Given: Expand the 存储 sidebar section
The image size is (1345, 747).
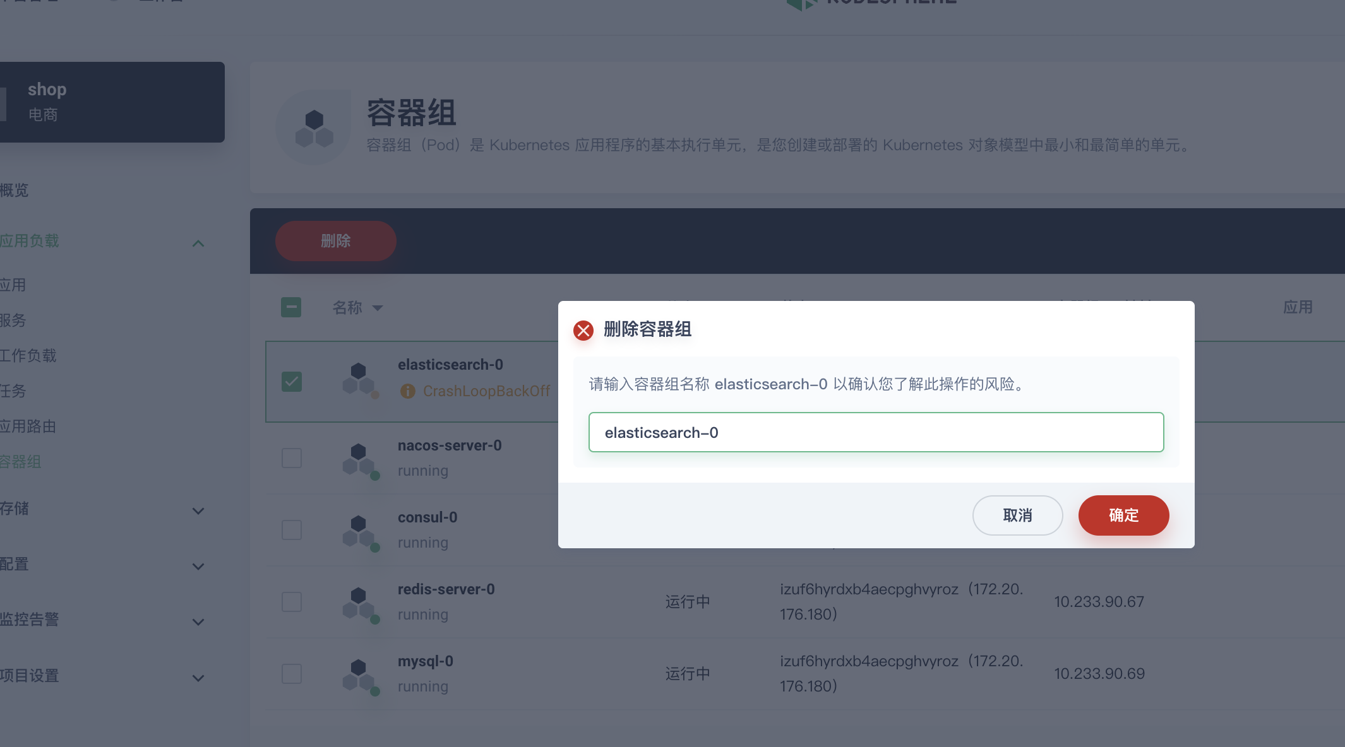Looking at the screenshot, I should coord(198,511).
